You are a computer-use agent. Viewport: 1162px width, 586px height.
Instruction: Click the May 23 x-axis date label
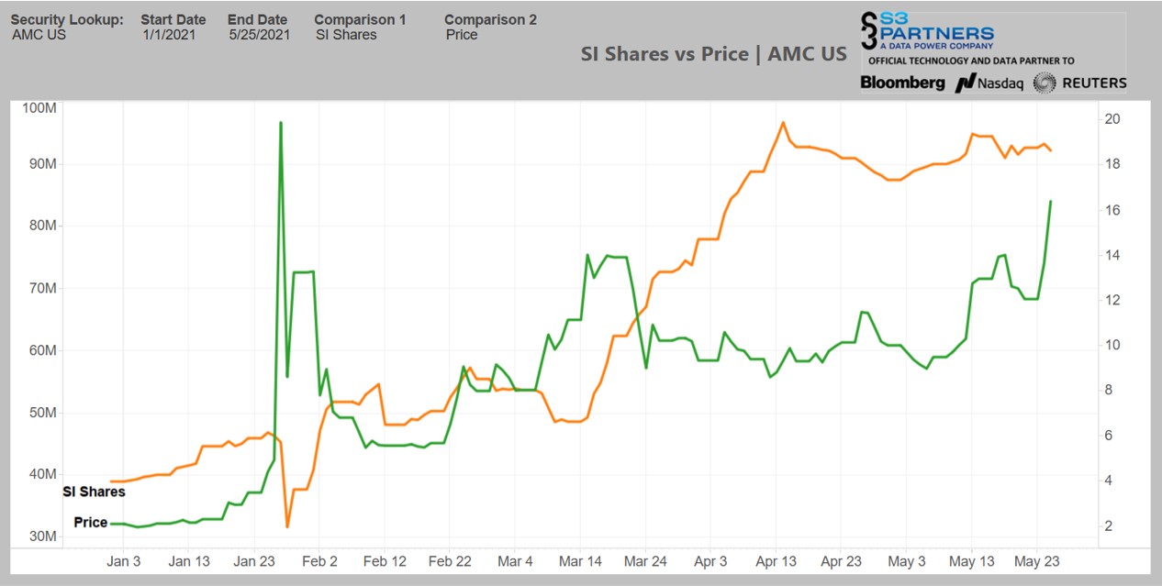click(1037, 561)
